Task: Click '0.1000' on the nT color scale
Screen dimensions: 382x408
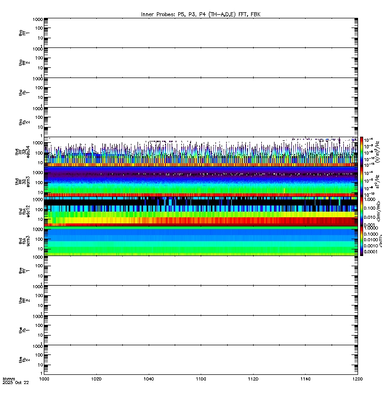Action: point(371,234)
